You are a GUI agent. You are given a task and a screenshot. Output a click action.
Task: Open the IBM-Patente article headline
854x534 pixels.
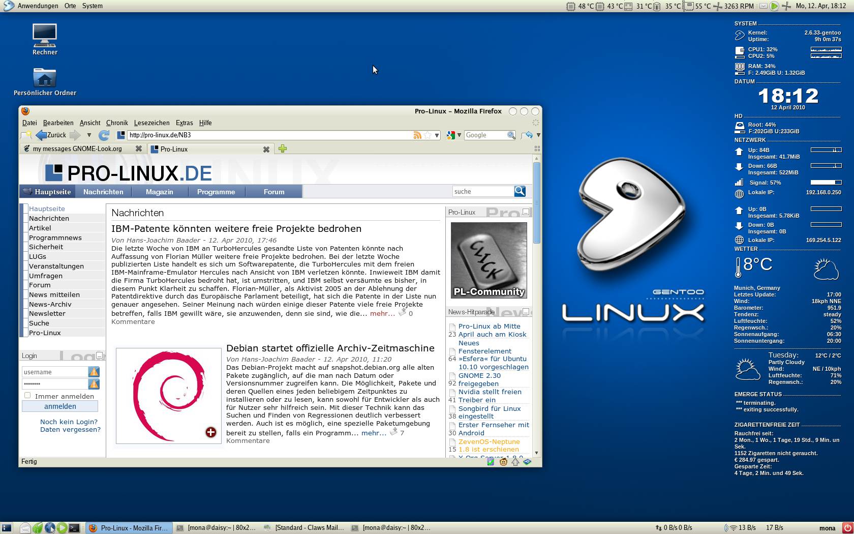tap(236, 229)
